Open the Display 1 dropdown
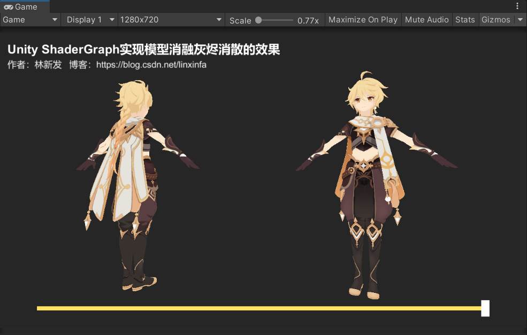This screenshot has height=335, width=527. coord(89,20)
